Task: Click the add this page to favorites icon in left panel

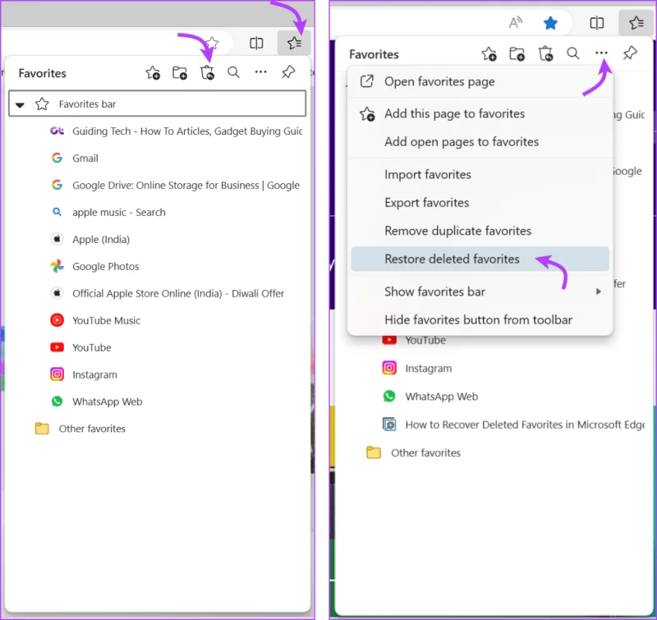Action: 153,73
